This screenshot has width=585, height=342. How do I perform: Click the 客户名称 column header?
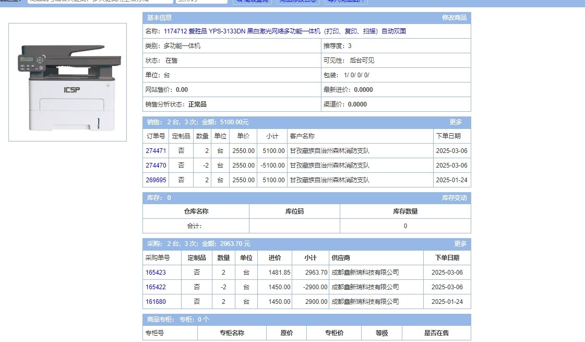point(360,136)
